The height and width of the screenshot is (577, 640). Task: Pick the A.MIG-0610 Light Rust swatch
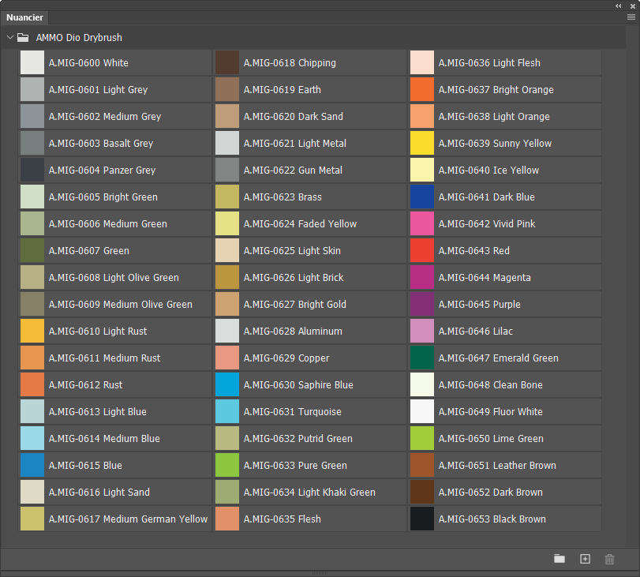tap(32, 331)
